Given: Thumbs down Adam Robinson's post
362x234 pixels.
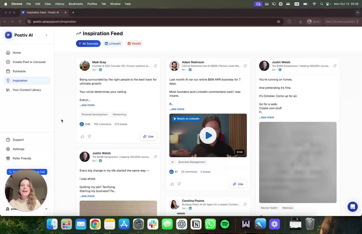Looking at the screenshot, I should [x=179, y=184].
